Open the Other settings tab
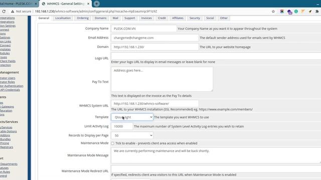Viewport: 321px width, 180px height. tap(224, 18)
